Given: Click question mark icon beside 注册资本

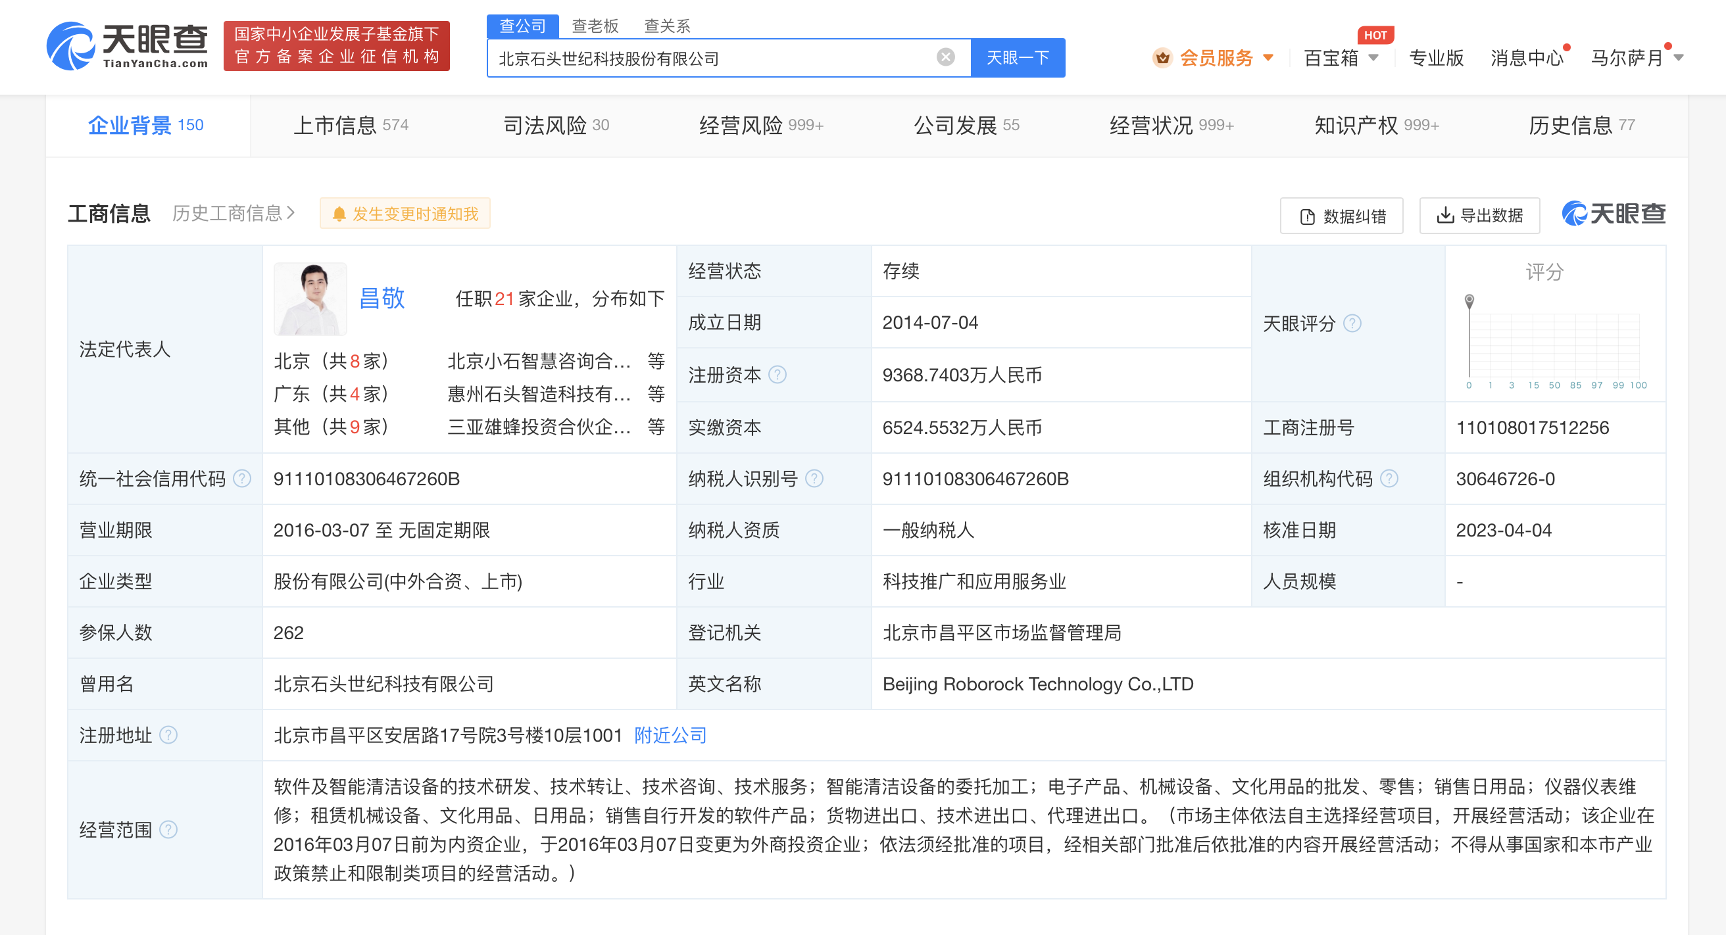Looking at the screenshot, I should [778, 375].
